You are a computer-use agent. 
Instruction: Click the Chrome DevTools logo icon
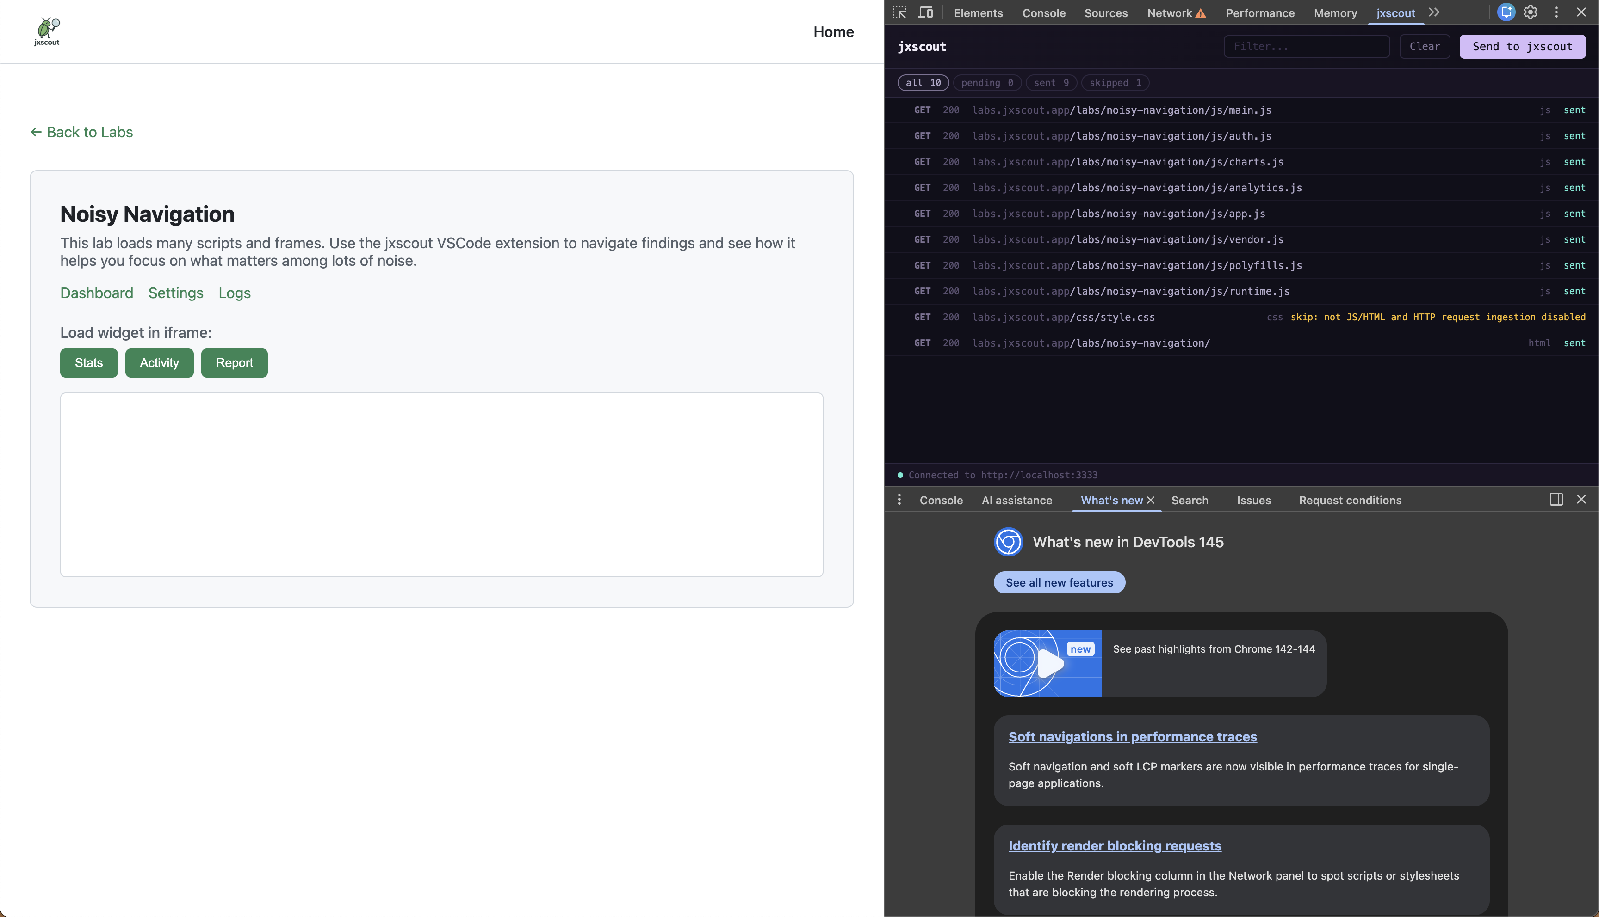(1009, 542)
